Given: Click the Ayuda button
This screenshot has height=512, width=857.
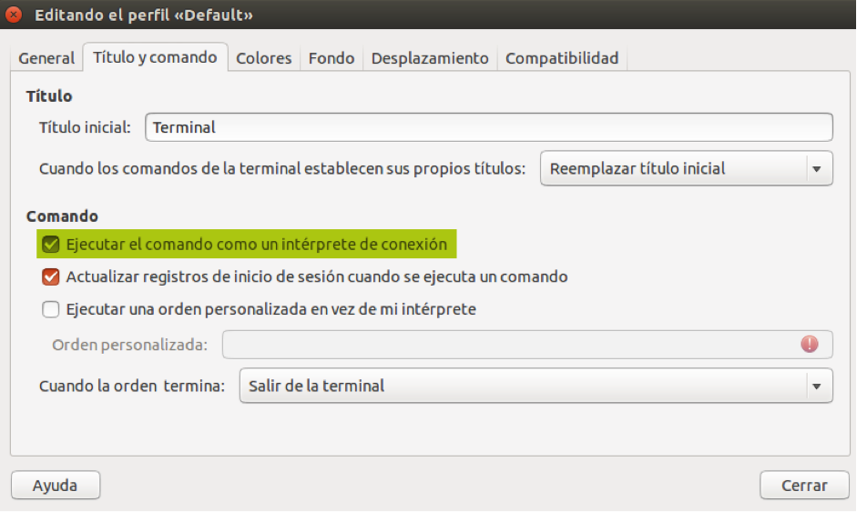Looking at the screenshot, I should coord(56,485).
